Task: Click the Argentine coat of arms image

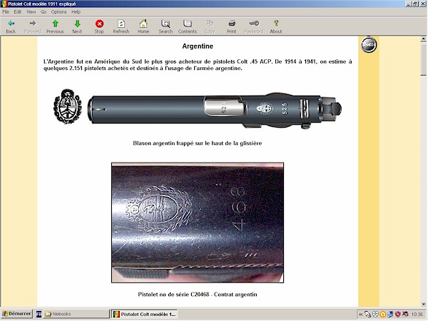Action: click(x=68, y=106)
